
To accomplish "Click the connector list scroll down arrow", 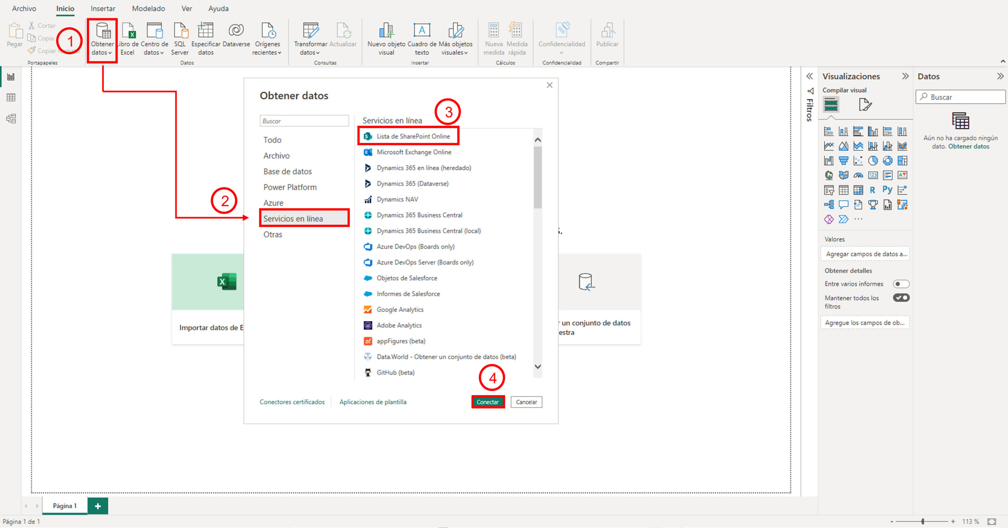I will [x=537, y=366].
